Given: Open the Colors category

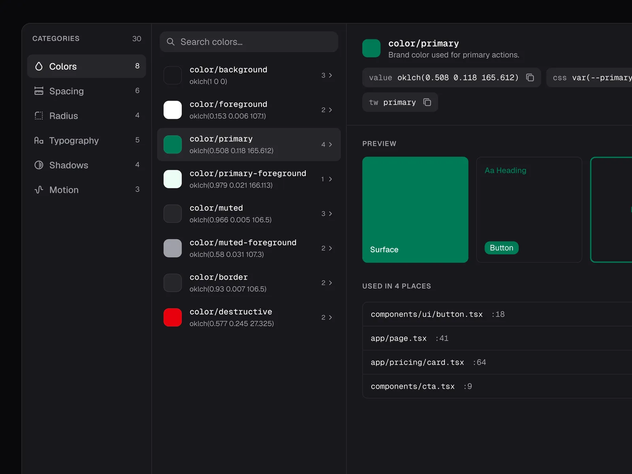Looking at the screenshot, I should coord(87,66).
